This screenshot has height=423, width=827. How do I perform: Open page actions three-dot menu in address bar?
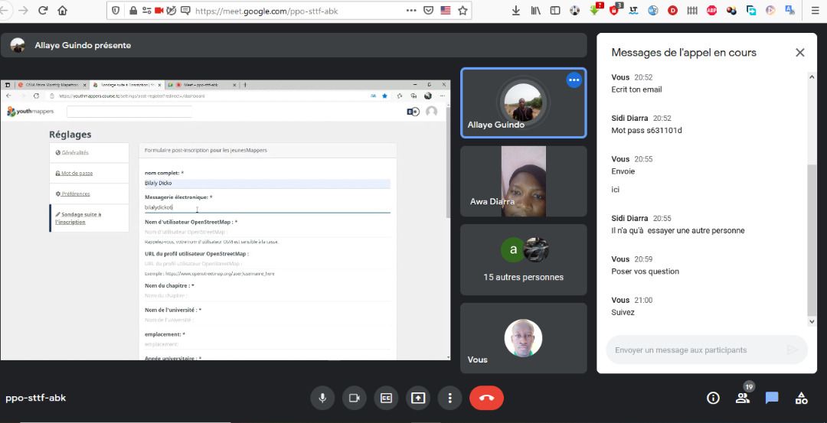click(x=411, y=11)
